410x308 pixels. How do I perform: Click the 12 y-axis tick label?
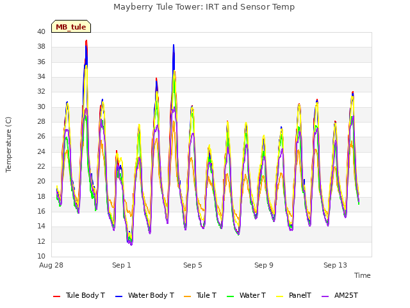tap(41, 241)
